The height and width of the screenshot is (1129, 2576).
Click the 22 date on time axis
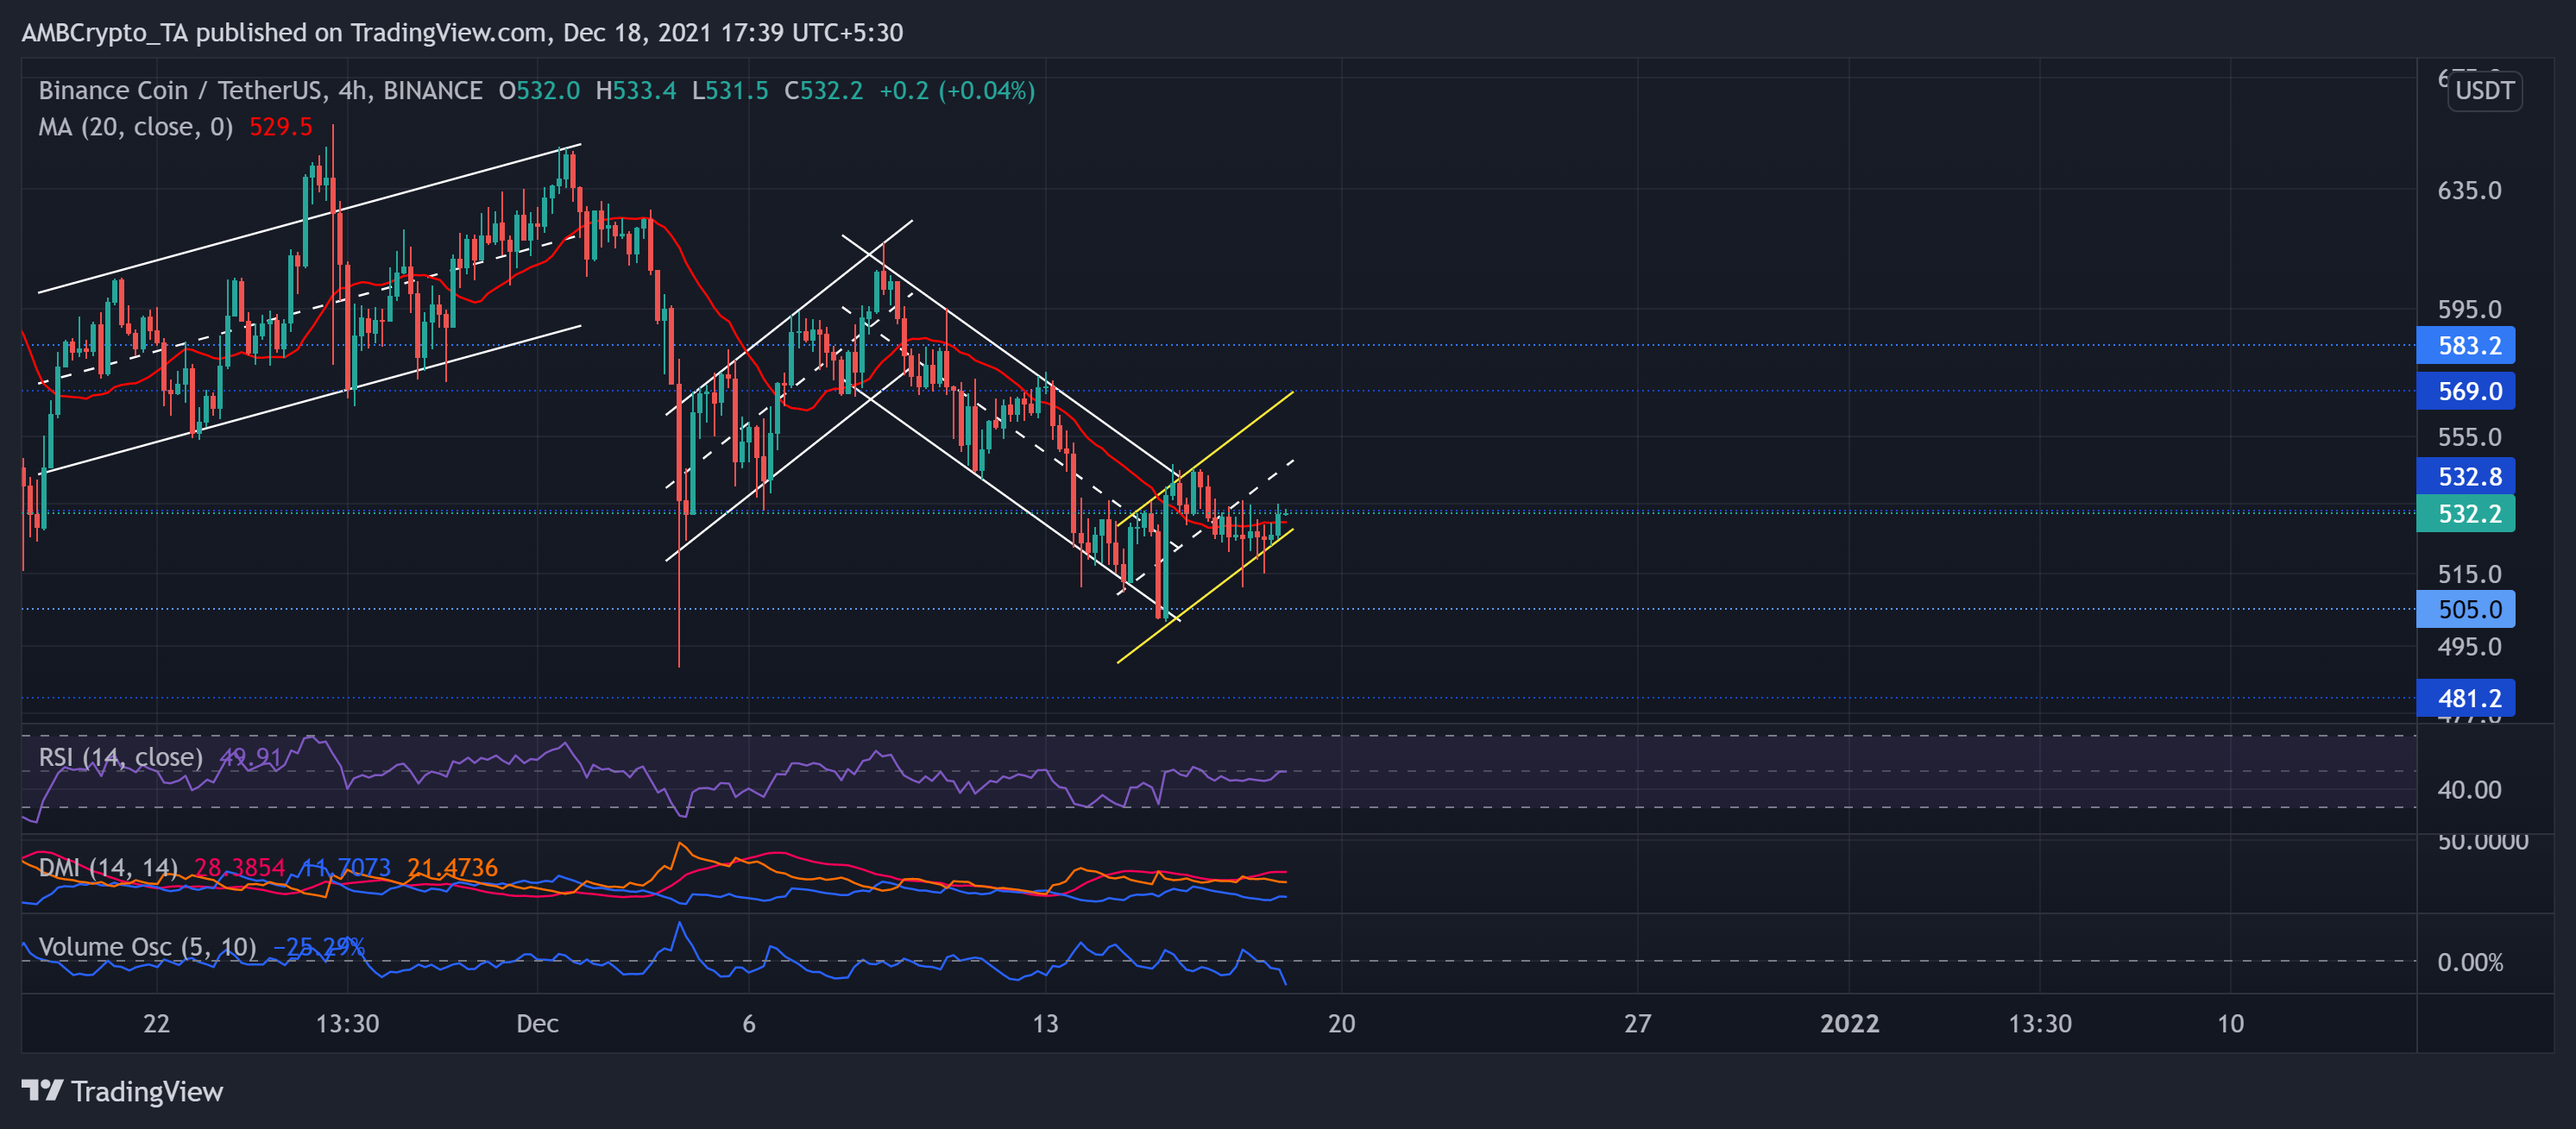click(156, 1024)
